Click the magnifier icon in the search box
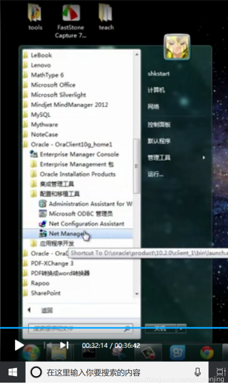This screenshot has height=387, width=228. pyautogui.click(x=127, y=329)
